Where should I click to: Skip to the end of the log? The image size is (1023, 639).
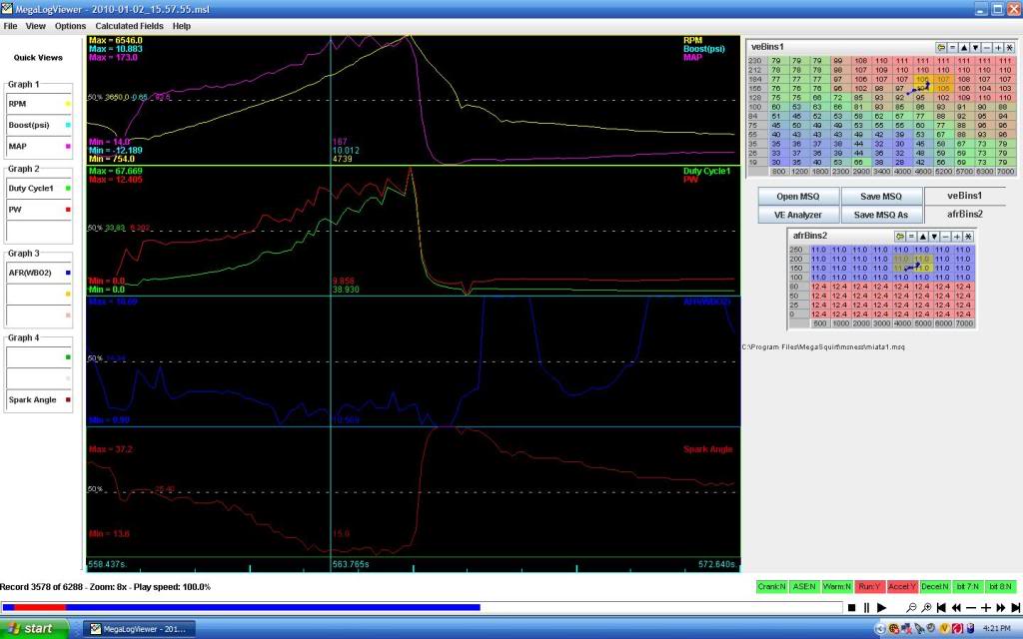[1014, 607]
